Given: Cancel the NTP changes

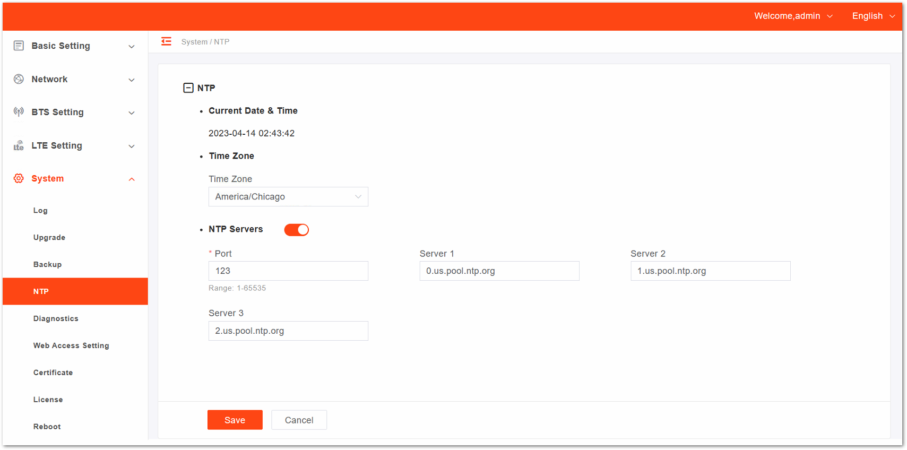Looking at the screenshot, I should click(x=299, y=420).
